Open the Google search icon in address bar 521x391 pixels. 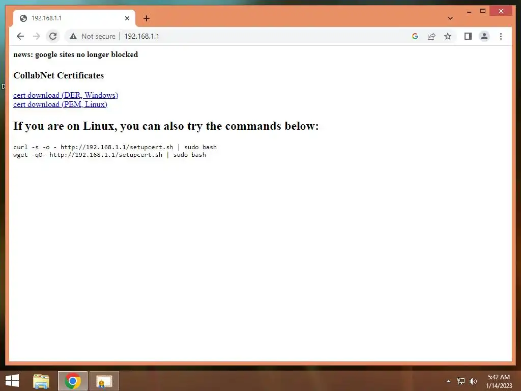[x=415, y=36]
